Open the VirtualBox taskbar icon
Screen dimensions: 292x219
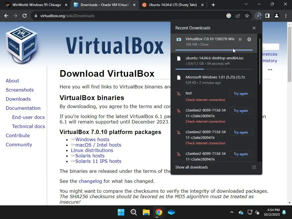tap(171, 212)
